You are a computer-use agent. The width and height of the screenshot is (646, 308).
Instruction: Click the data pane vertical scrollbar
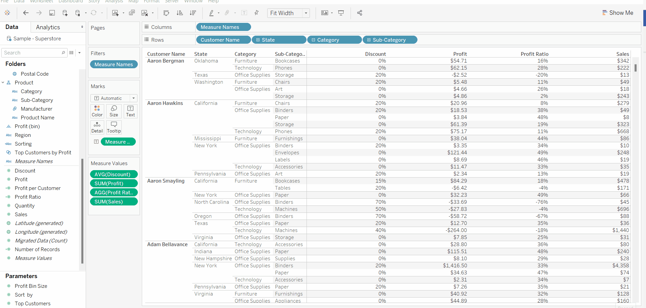pos(82,211)
